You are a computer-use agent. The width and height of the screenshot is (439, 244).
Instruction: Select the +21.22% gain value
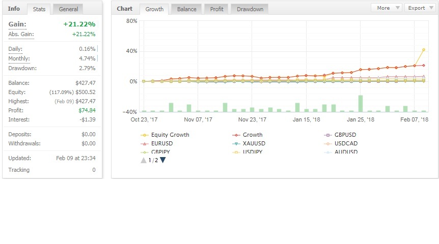pos(79,24)
